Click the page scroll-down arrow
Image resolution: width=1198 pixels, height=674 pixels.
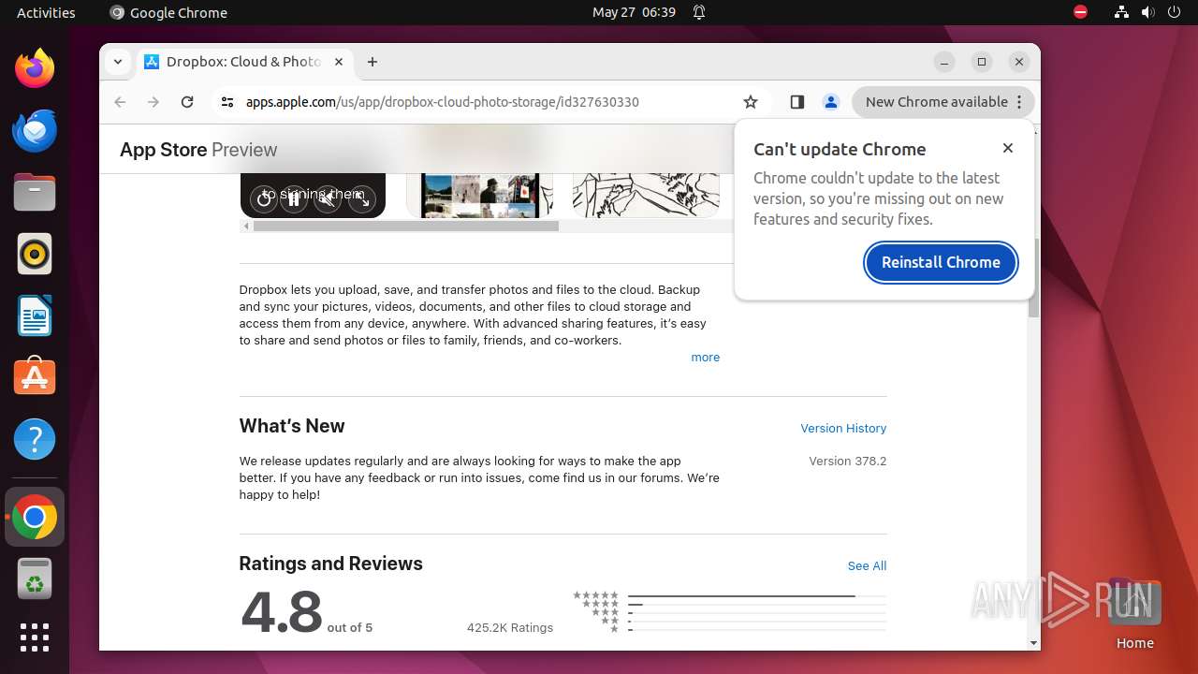(1033, 642)
